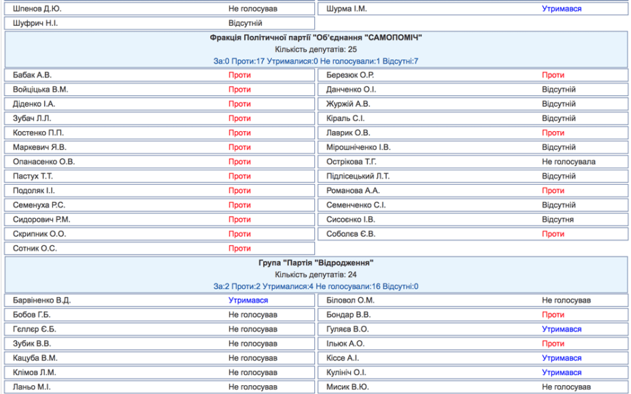Click the name "Шуфрич Н.І."
The width and height of the screenshot is (631, 394).
pyautogui.click(x=35, y=23)
